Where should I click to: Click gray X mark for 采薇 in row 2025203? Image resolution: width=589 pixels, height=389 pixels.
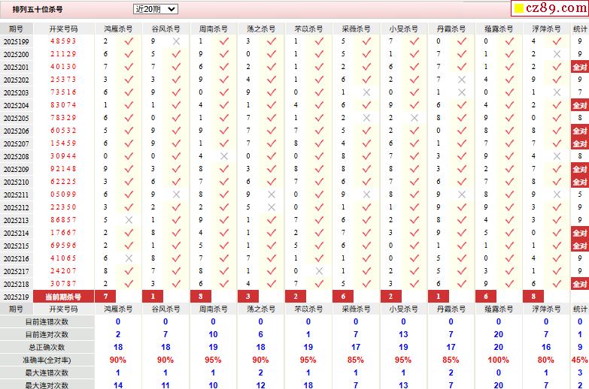[x=366, y=92]
